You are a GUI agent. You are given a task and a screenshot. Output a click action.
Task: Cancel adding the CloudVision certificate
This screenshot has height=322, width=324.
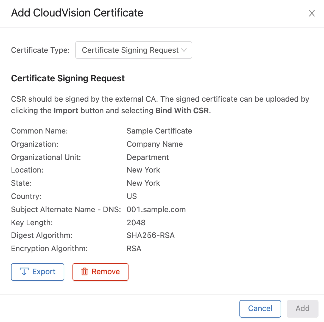coord(260,309)
